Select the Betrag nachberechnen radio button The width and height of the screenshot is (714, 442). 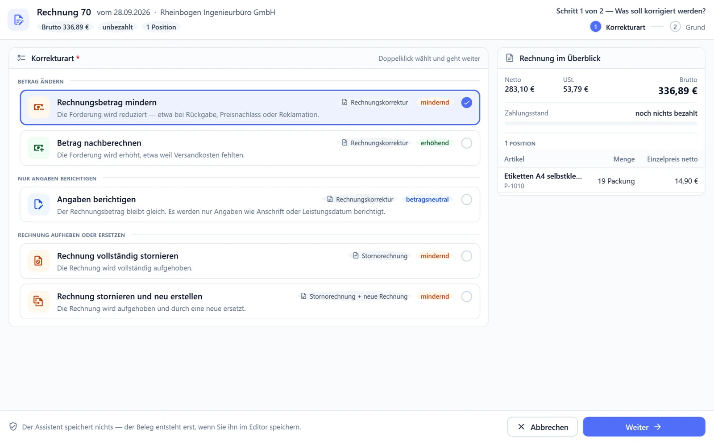[466, 143]
